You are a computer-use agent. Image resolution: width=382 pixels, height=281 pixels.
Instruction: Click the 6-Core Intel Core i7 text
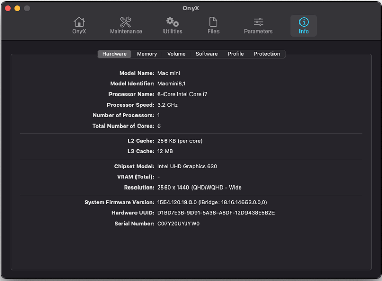pyautogui.click(x=182, y=95)
